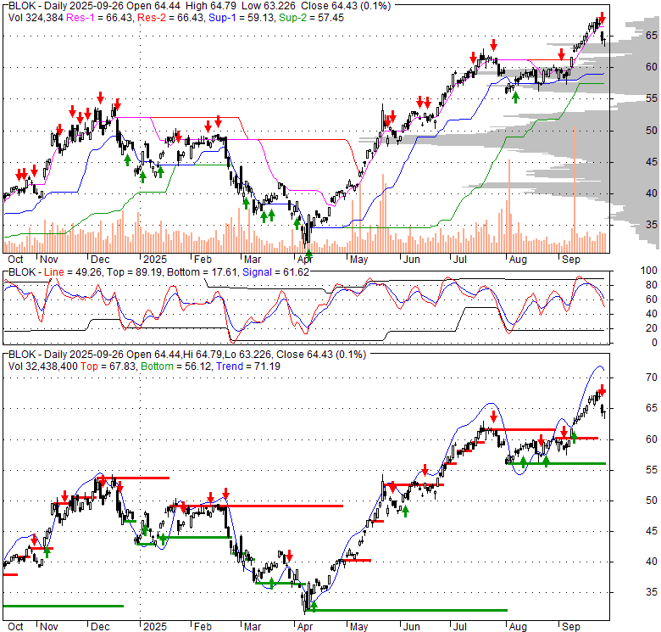This screenshot has width=661, height=632.
Task: Click the 'Vol 324,384' volume readout
Action: tap(36, 18)
